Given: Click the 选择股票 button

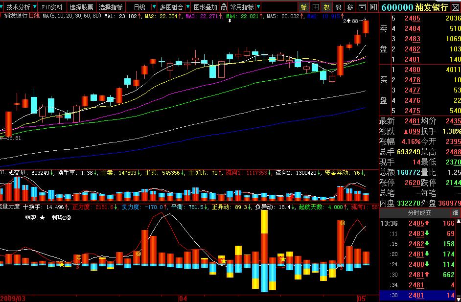Looking at the screenshot, I should [x=81, y=7].
